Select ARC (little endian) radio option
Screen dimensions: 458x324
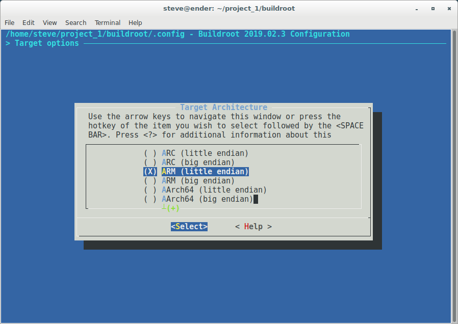pos(196,153)
